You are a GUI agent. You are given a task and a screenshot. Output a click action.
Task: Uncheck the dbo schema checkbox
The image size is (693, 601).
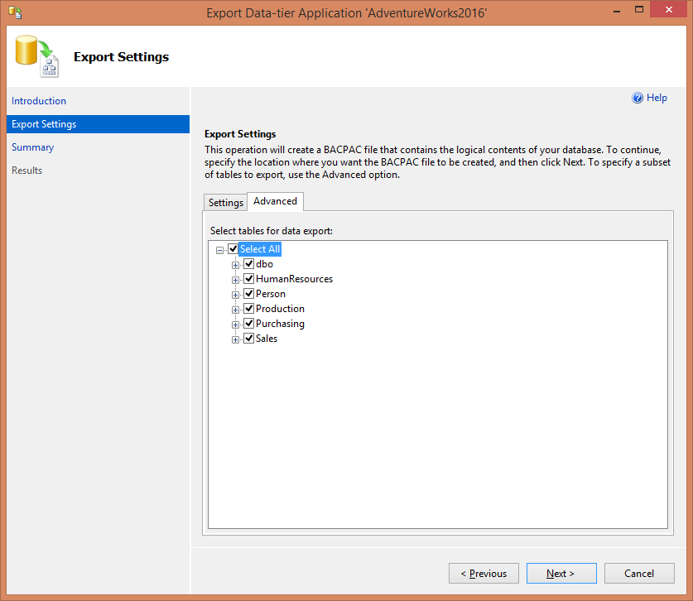pyautogui.click(x=248, y=264)
